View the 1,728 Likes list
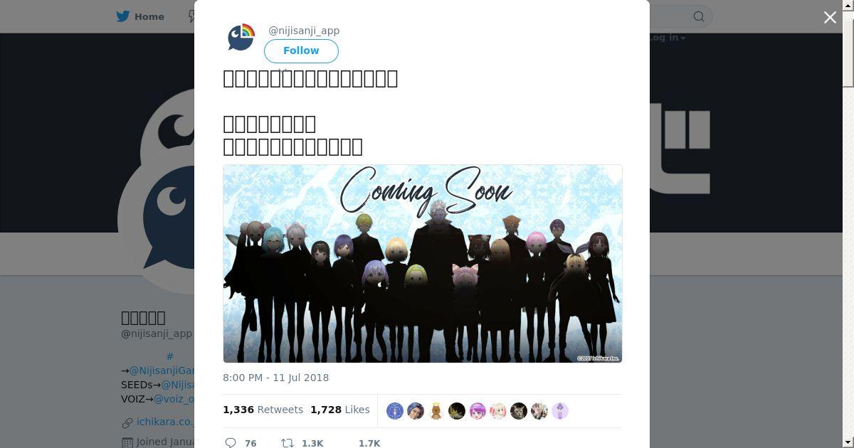 tap(340, 410)
